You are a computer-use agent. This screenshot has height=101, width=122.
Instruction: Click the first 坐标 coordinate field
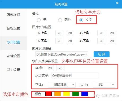tap(50, 68)
